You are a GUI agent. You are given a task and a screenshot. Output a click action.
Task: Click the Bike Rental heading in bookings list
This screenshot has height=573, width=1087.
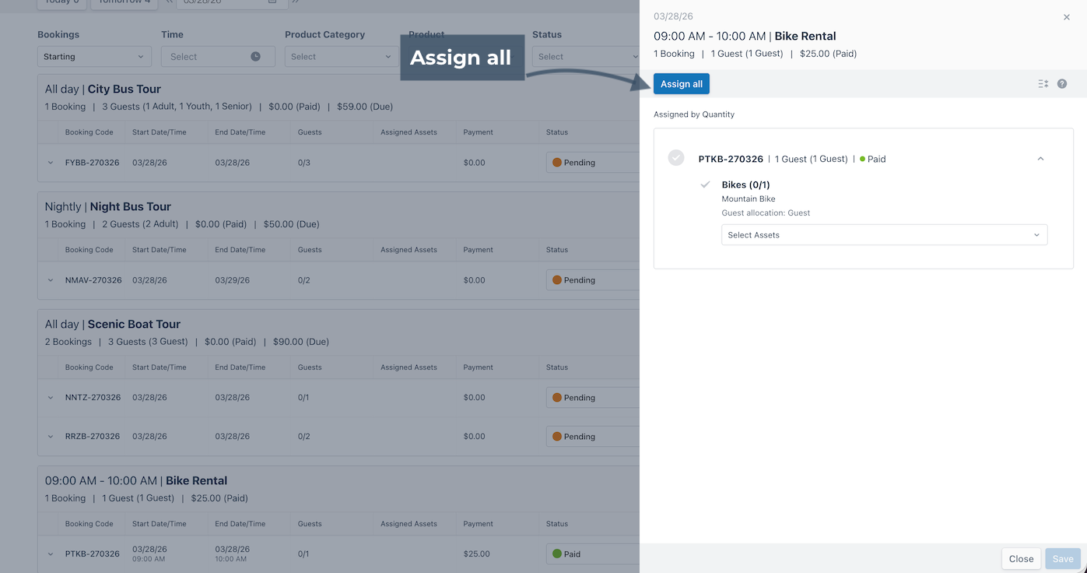(196, 481)
